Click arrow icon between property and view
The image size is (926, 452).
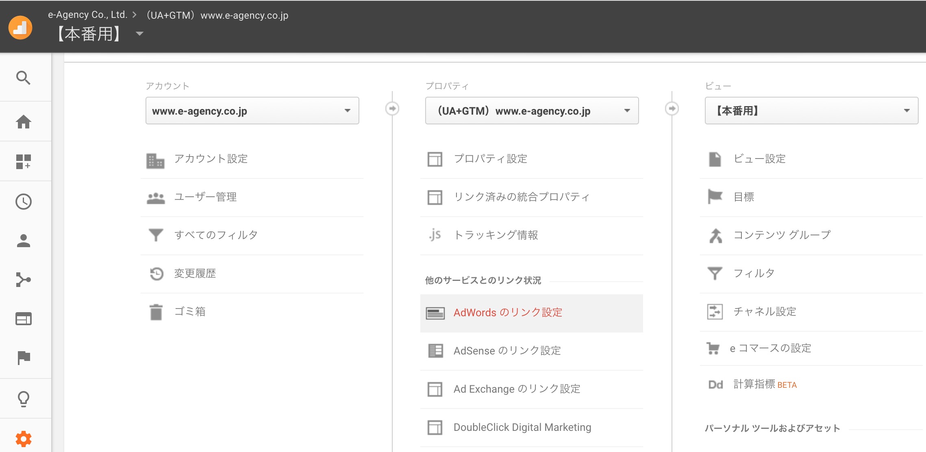coord(672,109)
